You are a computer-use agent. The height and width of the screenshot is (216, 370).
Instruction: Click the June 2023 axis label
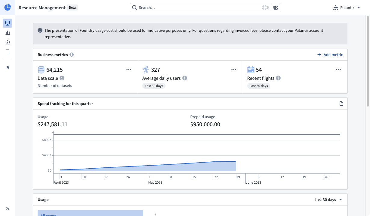click(x=254, y=182)
